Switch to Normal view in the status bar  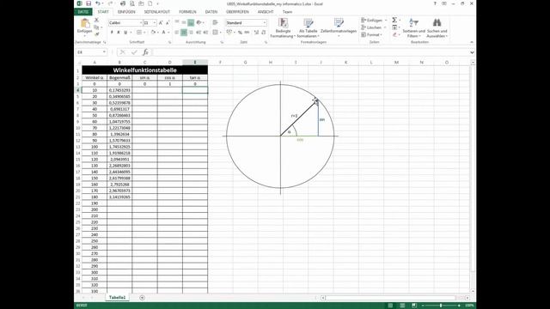390,306
